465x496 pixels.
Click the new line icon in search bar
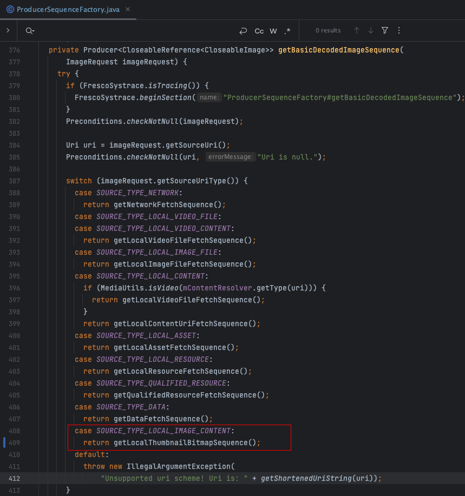(x=243, y=31)
